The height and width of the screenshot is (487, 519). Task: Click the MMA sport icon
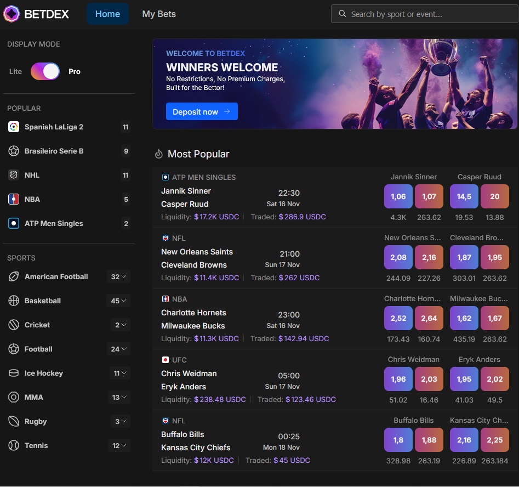point(14,397)
